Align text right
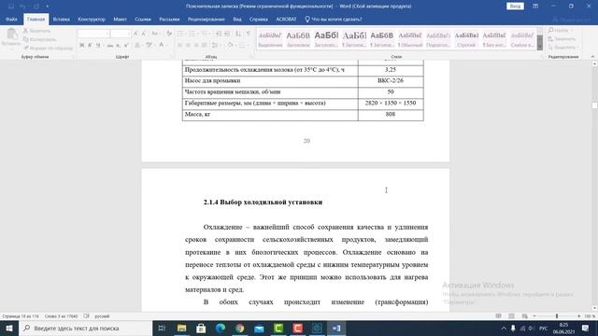The width and height of the screenshot is (598, 336). point(196,46)
